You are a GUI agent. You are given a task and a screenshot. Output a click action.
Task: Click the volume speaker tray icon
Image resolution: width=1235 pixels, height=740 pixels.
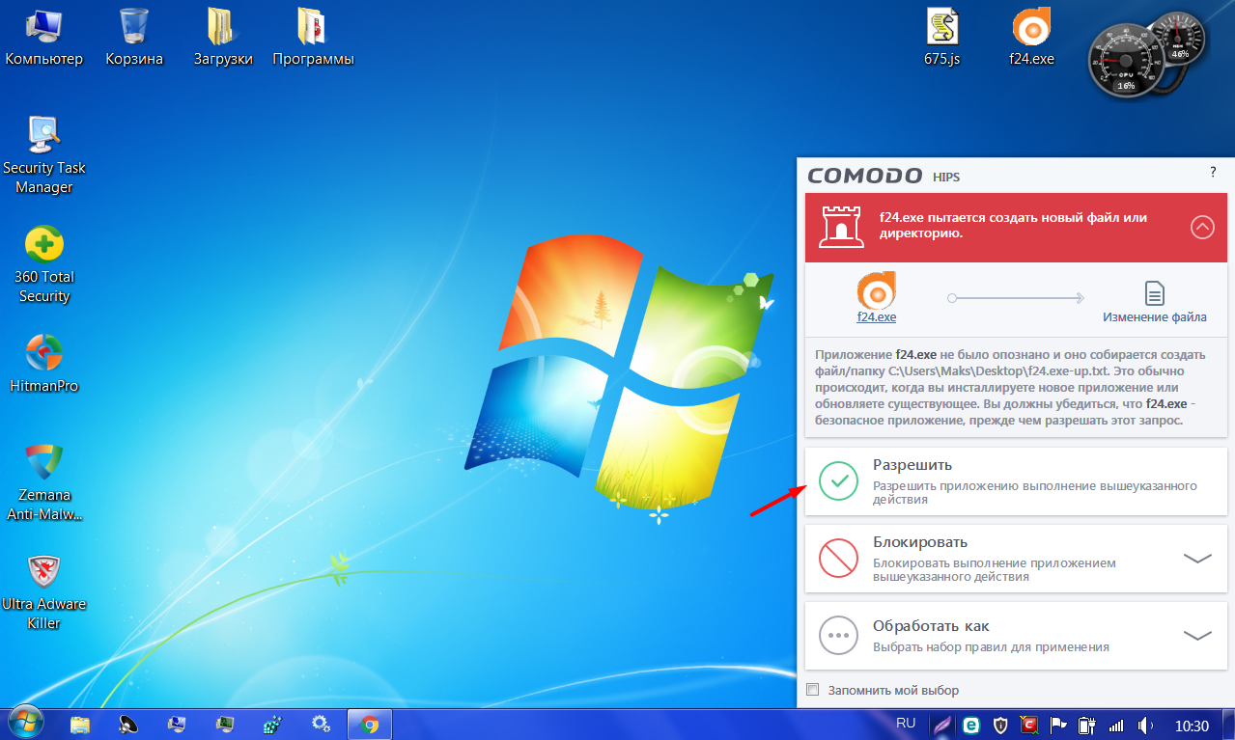[x=1146, y=726]
